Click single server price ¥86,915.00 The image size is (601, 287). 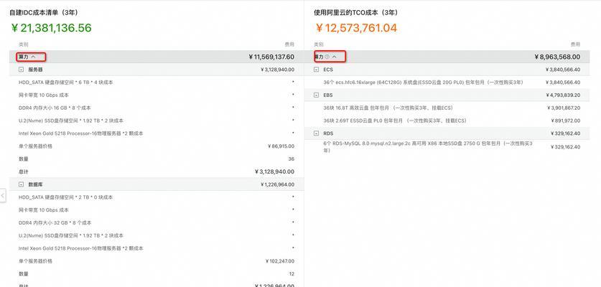281,146
